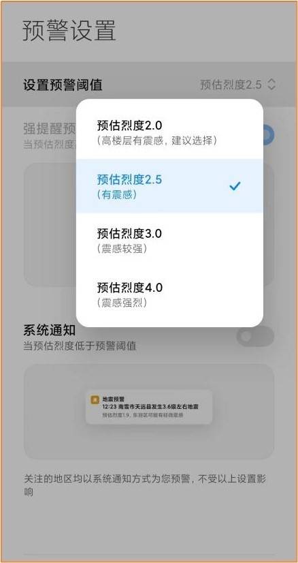
Task: Tap 当预估烈度低于预警阈值 description
Action: click(x=80, y=346)
